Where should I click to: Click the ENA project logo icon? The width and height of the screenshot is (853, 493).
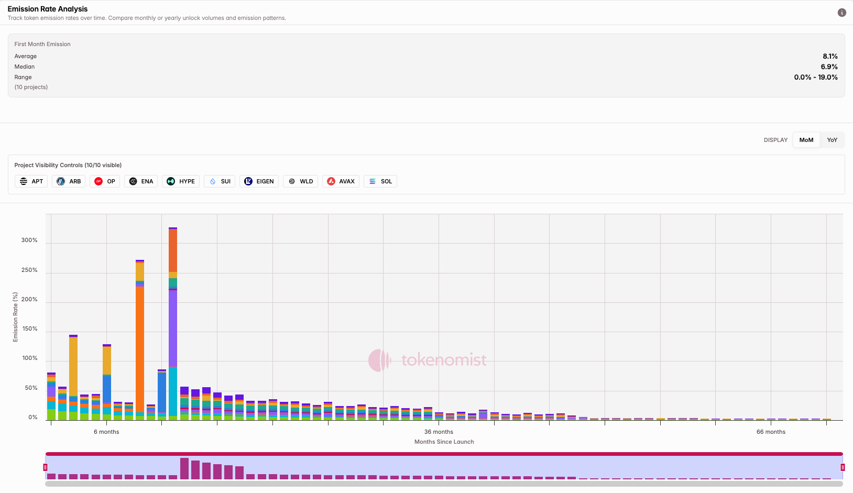pos(133,181)
